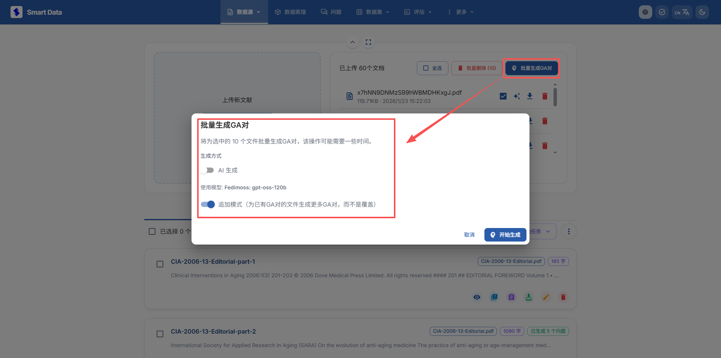Click the CN language switch icon
721x358 pixels.
(682, 12)
